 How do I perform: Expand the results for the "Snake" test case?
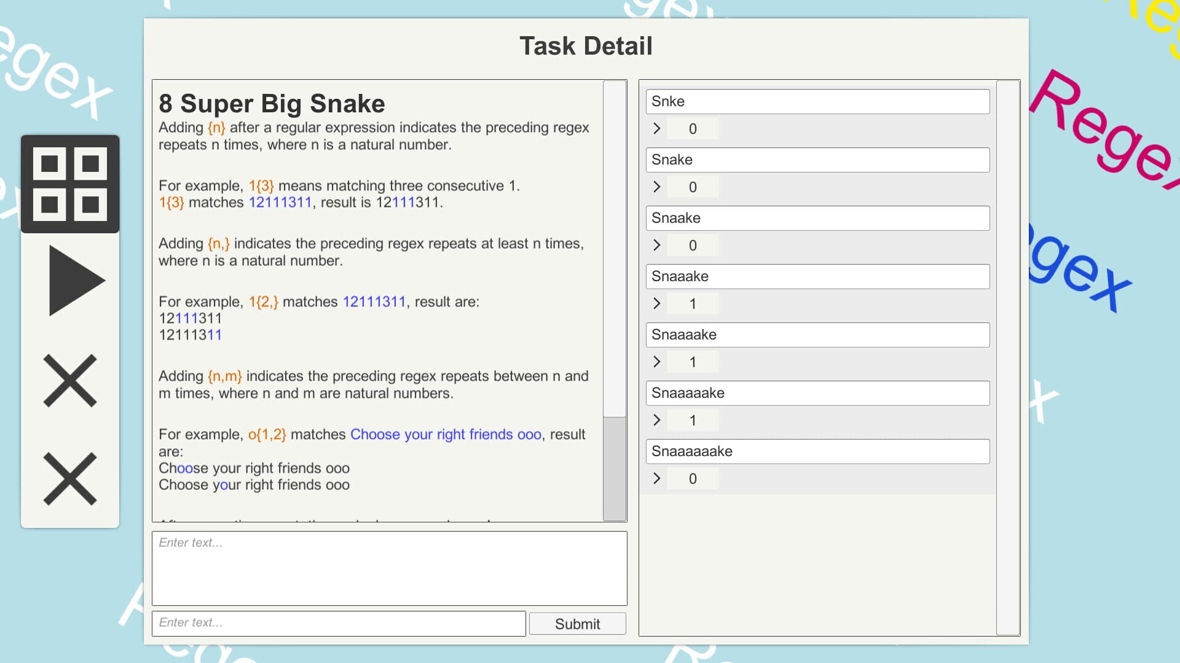(656, 187)
